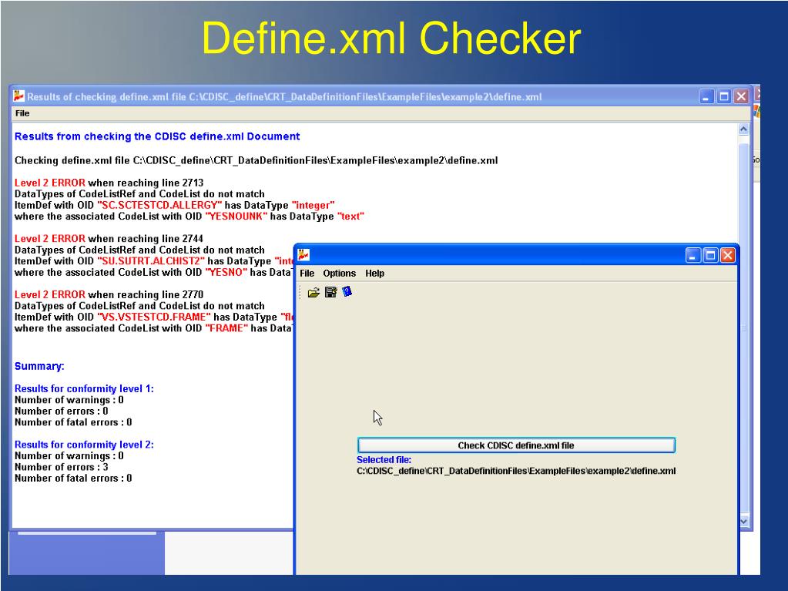Click the 'Selected file:' label
Screen dimensions: 788x591
coord(384,460)
